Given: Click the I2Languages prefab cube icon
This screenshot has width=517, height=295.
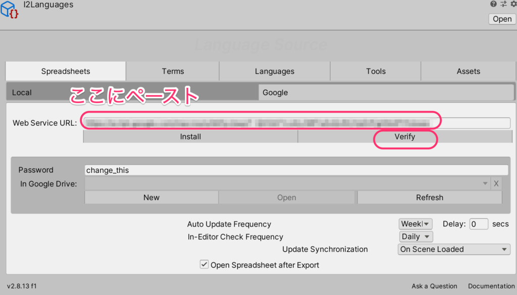Looking at the screenshot, I should [10, 10].
